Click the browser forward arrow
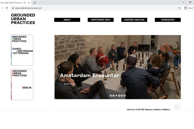The image size is (194, 129). click(2, 8)
